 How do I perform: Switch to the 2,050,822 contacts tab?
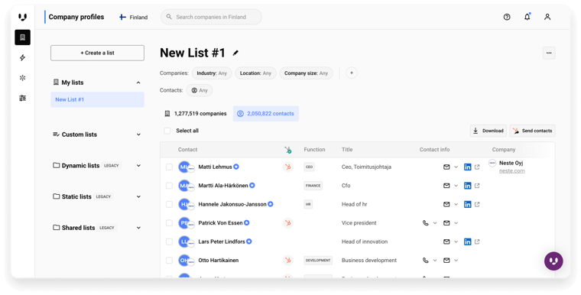266,114
